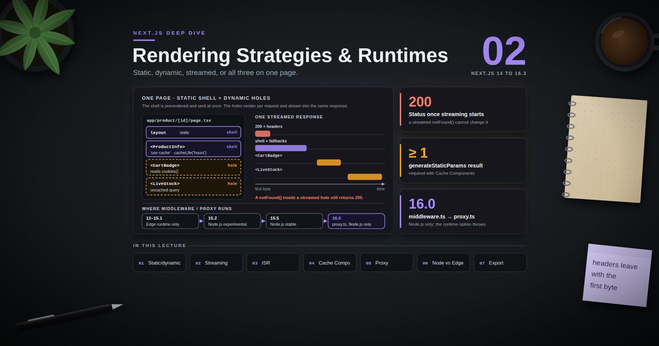The width and height of the screenshot is (659, 346).
Task: Click the title Rendering Strategies & Runtimes
Action: click(290, 56)
